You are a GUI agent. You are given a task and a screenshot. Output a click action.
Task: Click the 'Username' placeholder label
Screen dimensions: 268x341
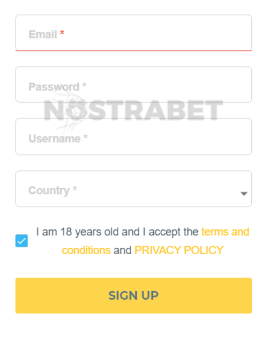click(55, 138)
